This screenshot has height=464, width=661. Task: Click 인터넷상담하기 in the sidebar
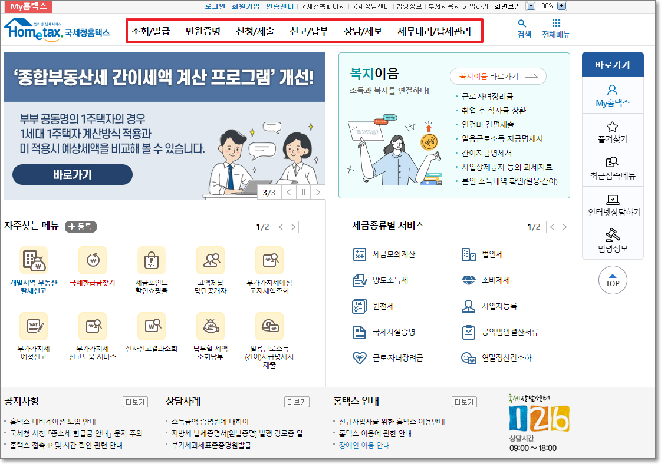coord(614,203)
